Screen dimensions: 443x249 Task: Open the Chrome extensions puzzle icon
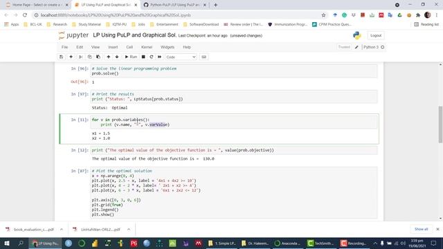(418, 15)
